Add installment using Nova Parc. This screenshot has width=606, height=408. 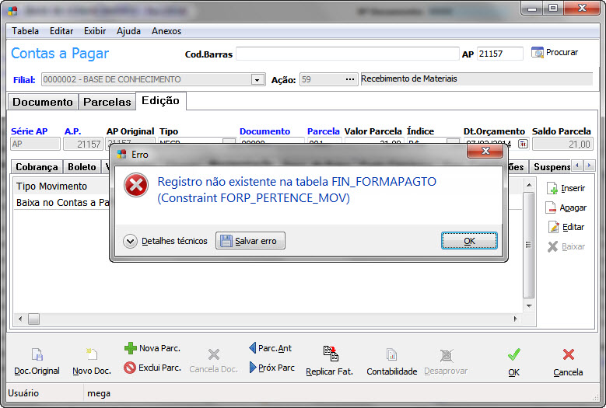pyautogui.click(x=131, y=348)
